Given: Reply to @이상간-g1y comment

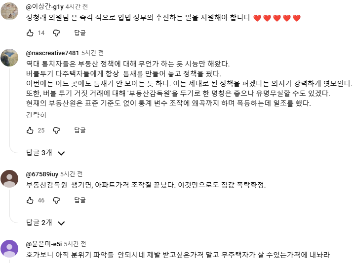Looking at the screenshot, I should (80, 33).
